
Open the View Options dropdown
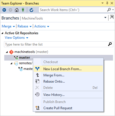16,38
